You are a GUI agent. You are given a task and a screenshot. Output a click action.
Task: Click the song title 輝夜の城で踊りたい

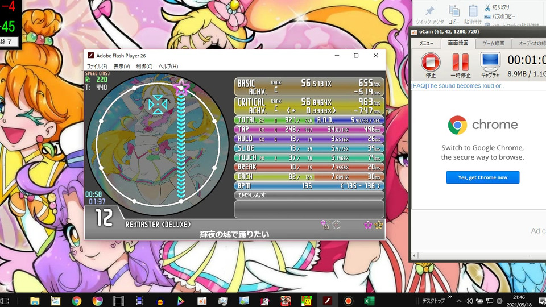(x=235, y=234)
